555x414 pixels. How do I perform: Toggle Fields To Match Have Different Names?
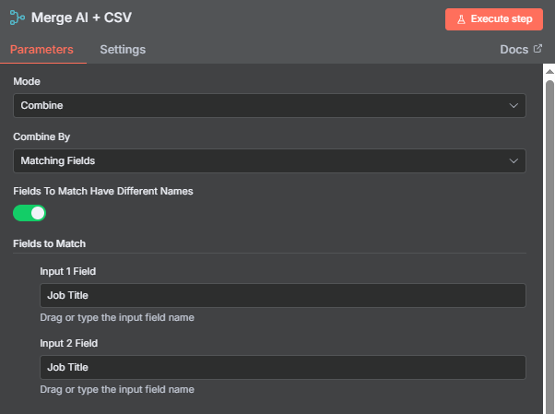[30, 213]
